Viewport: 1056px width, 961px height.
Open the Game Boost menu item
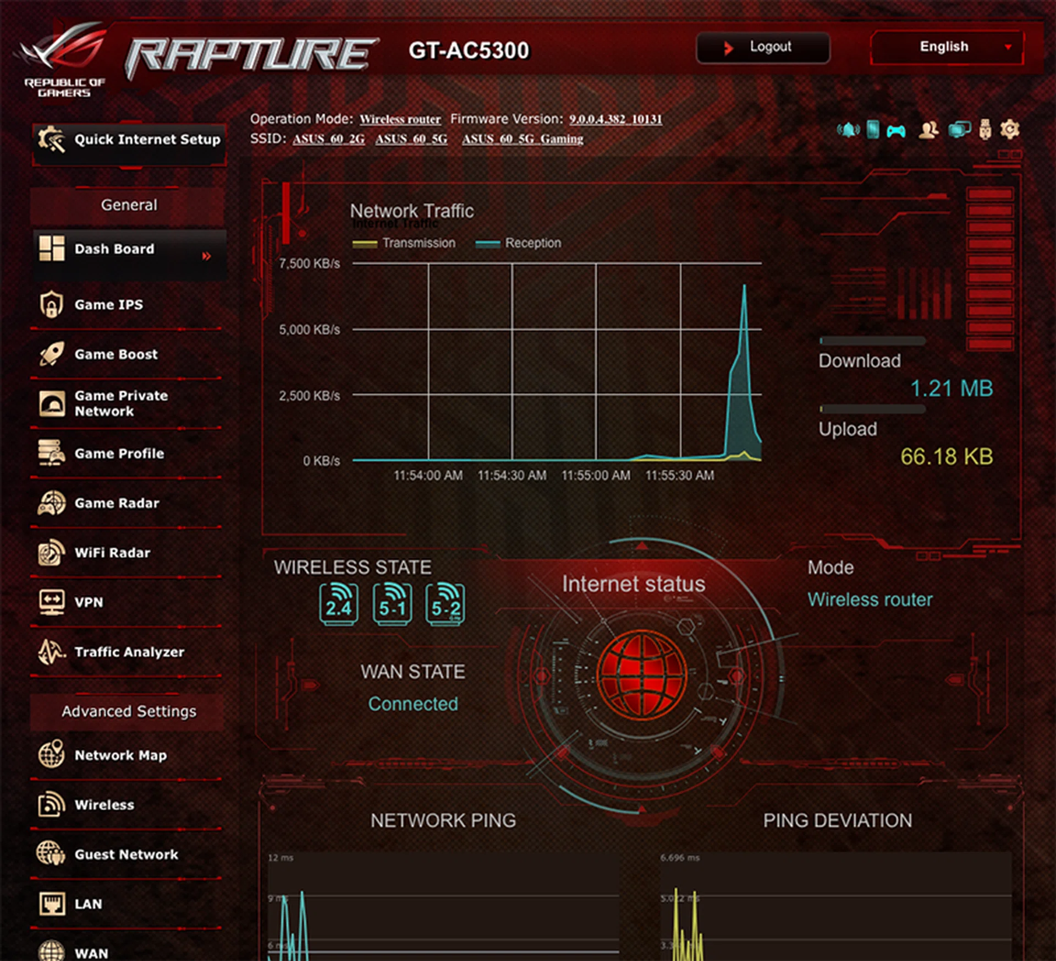116,354
